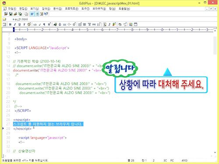Click the second main toolbar icon
This screenshot has height=164, width=219.
(11, 14)
